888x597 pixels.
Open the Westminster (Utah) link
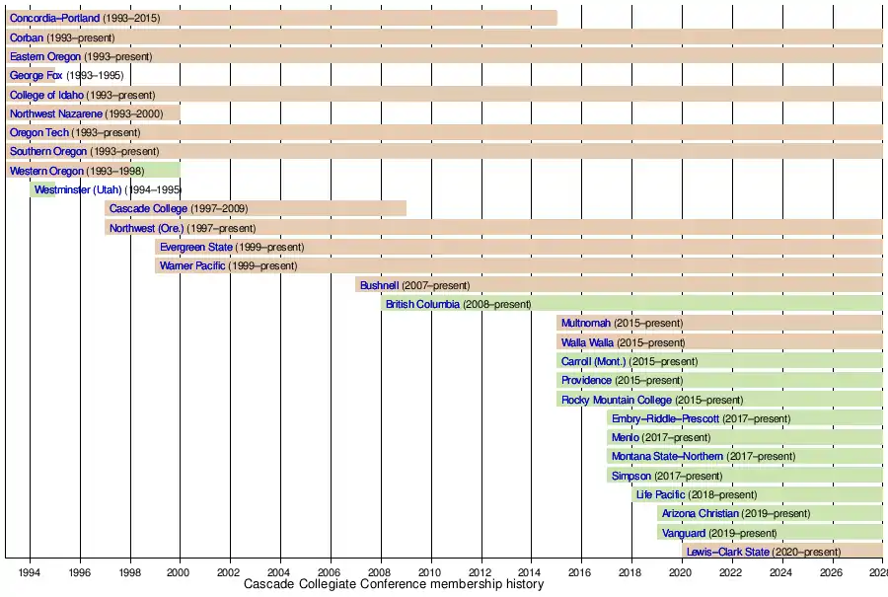tap(77, 189)
